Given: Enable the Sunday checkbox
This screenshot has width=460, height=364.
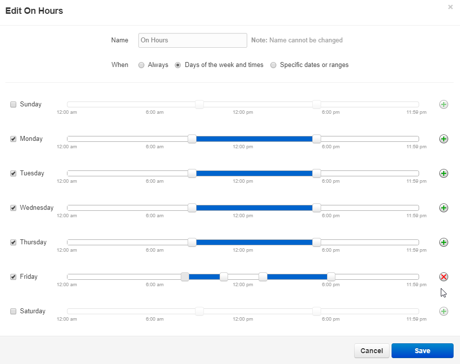Looking at the screenshot, I should tap(13, 104).
